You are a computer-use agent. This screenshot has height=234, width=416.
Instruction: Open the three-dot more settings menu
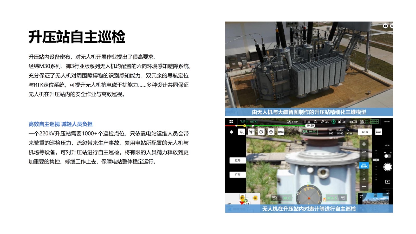(x=387, y=122)
